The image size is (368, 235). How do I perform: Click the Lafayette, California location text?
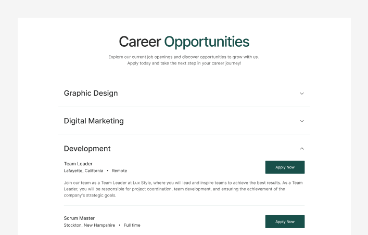[x=83, y=171]
